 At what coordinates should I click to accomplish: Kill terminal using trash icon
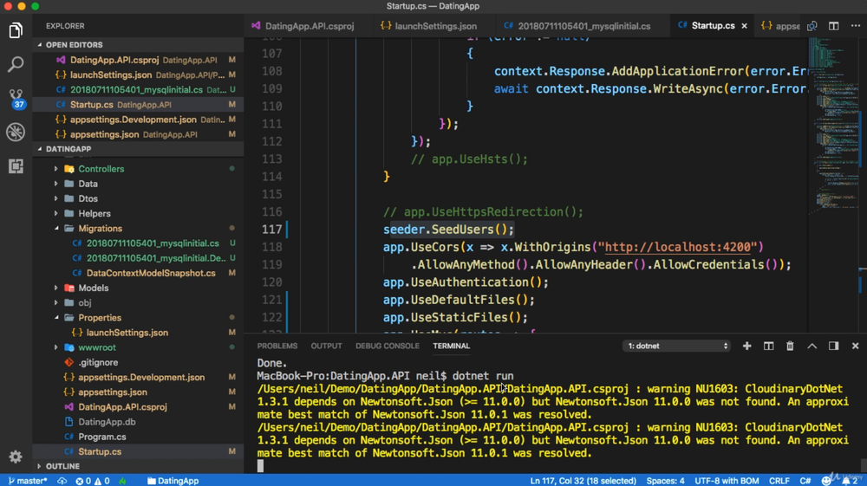(790, 346)
